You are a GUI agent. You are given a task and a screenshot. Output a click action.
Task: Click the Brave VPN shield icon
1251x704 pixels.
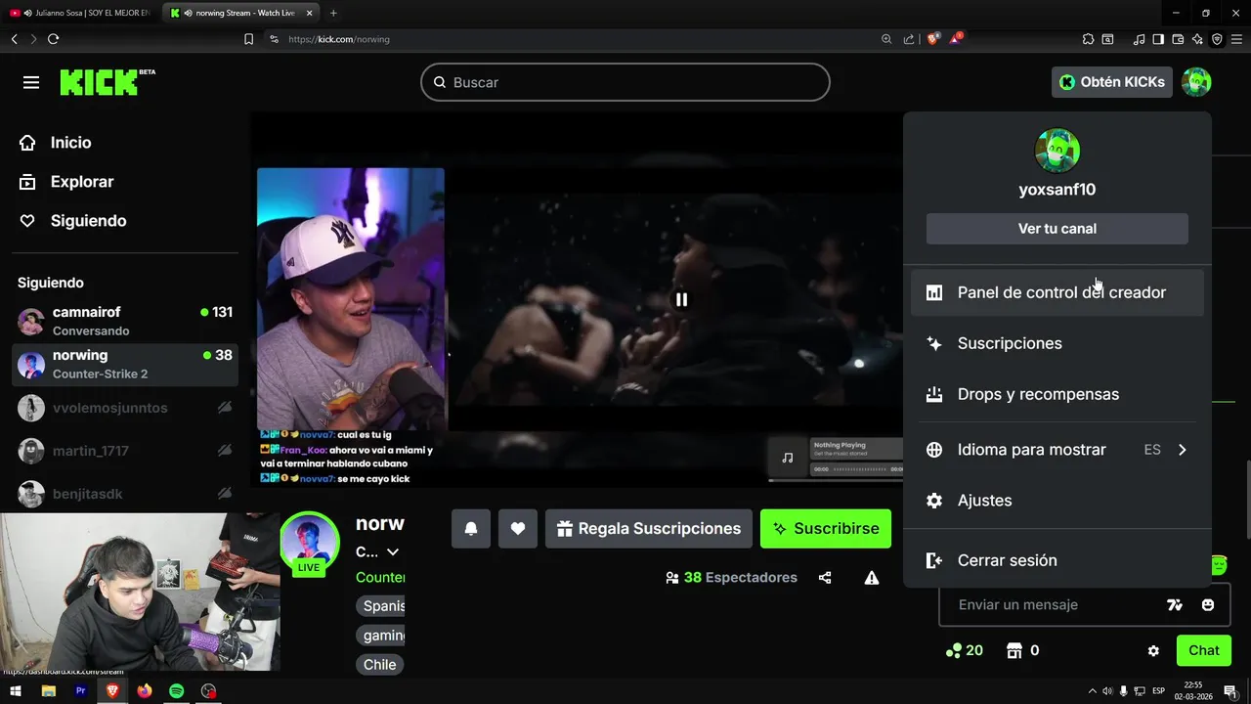[1217, 39]
